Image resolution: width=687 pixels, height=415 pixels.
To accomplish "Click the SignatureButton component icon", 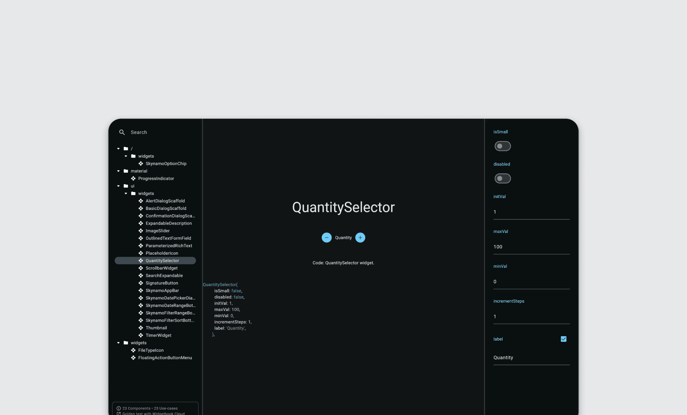I will coord(140,283).
